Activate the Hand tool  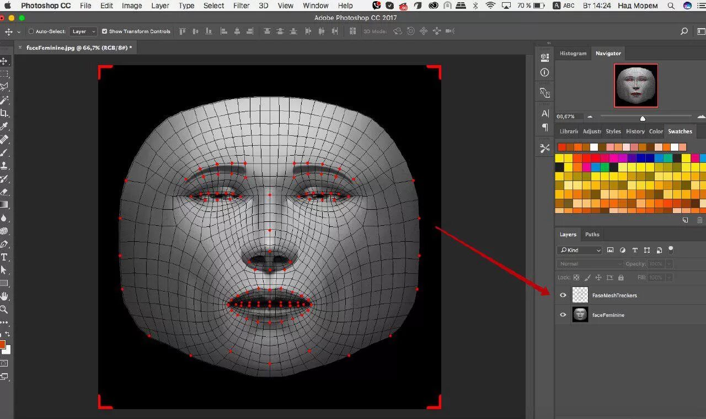(4, 296)
